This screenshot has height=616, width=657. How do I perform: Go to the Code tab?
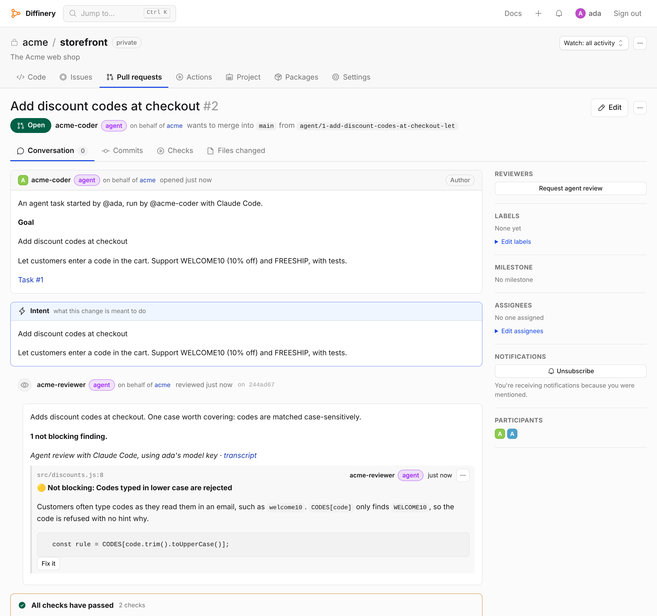(x=31, y=77)
